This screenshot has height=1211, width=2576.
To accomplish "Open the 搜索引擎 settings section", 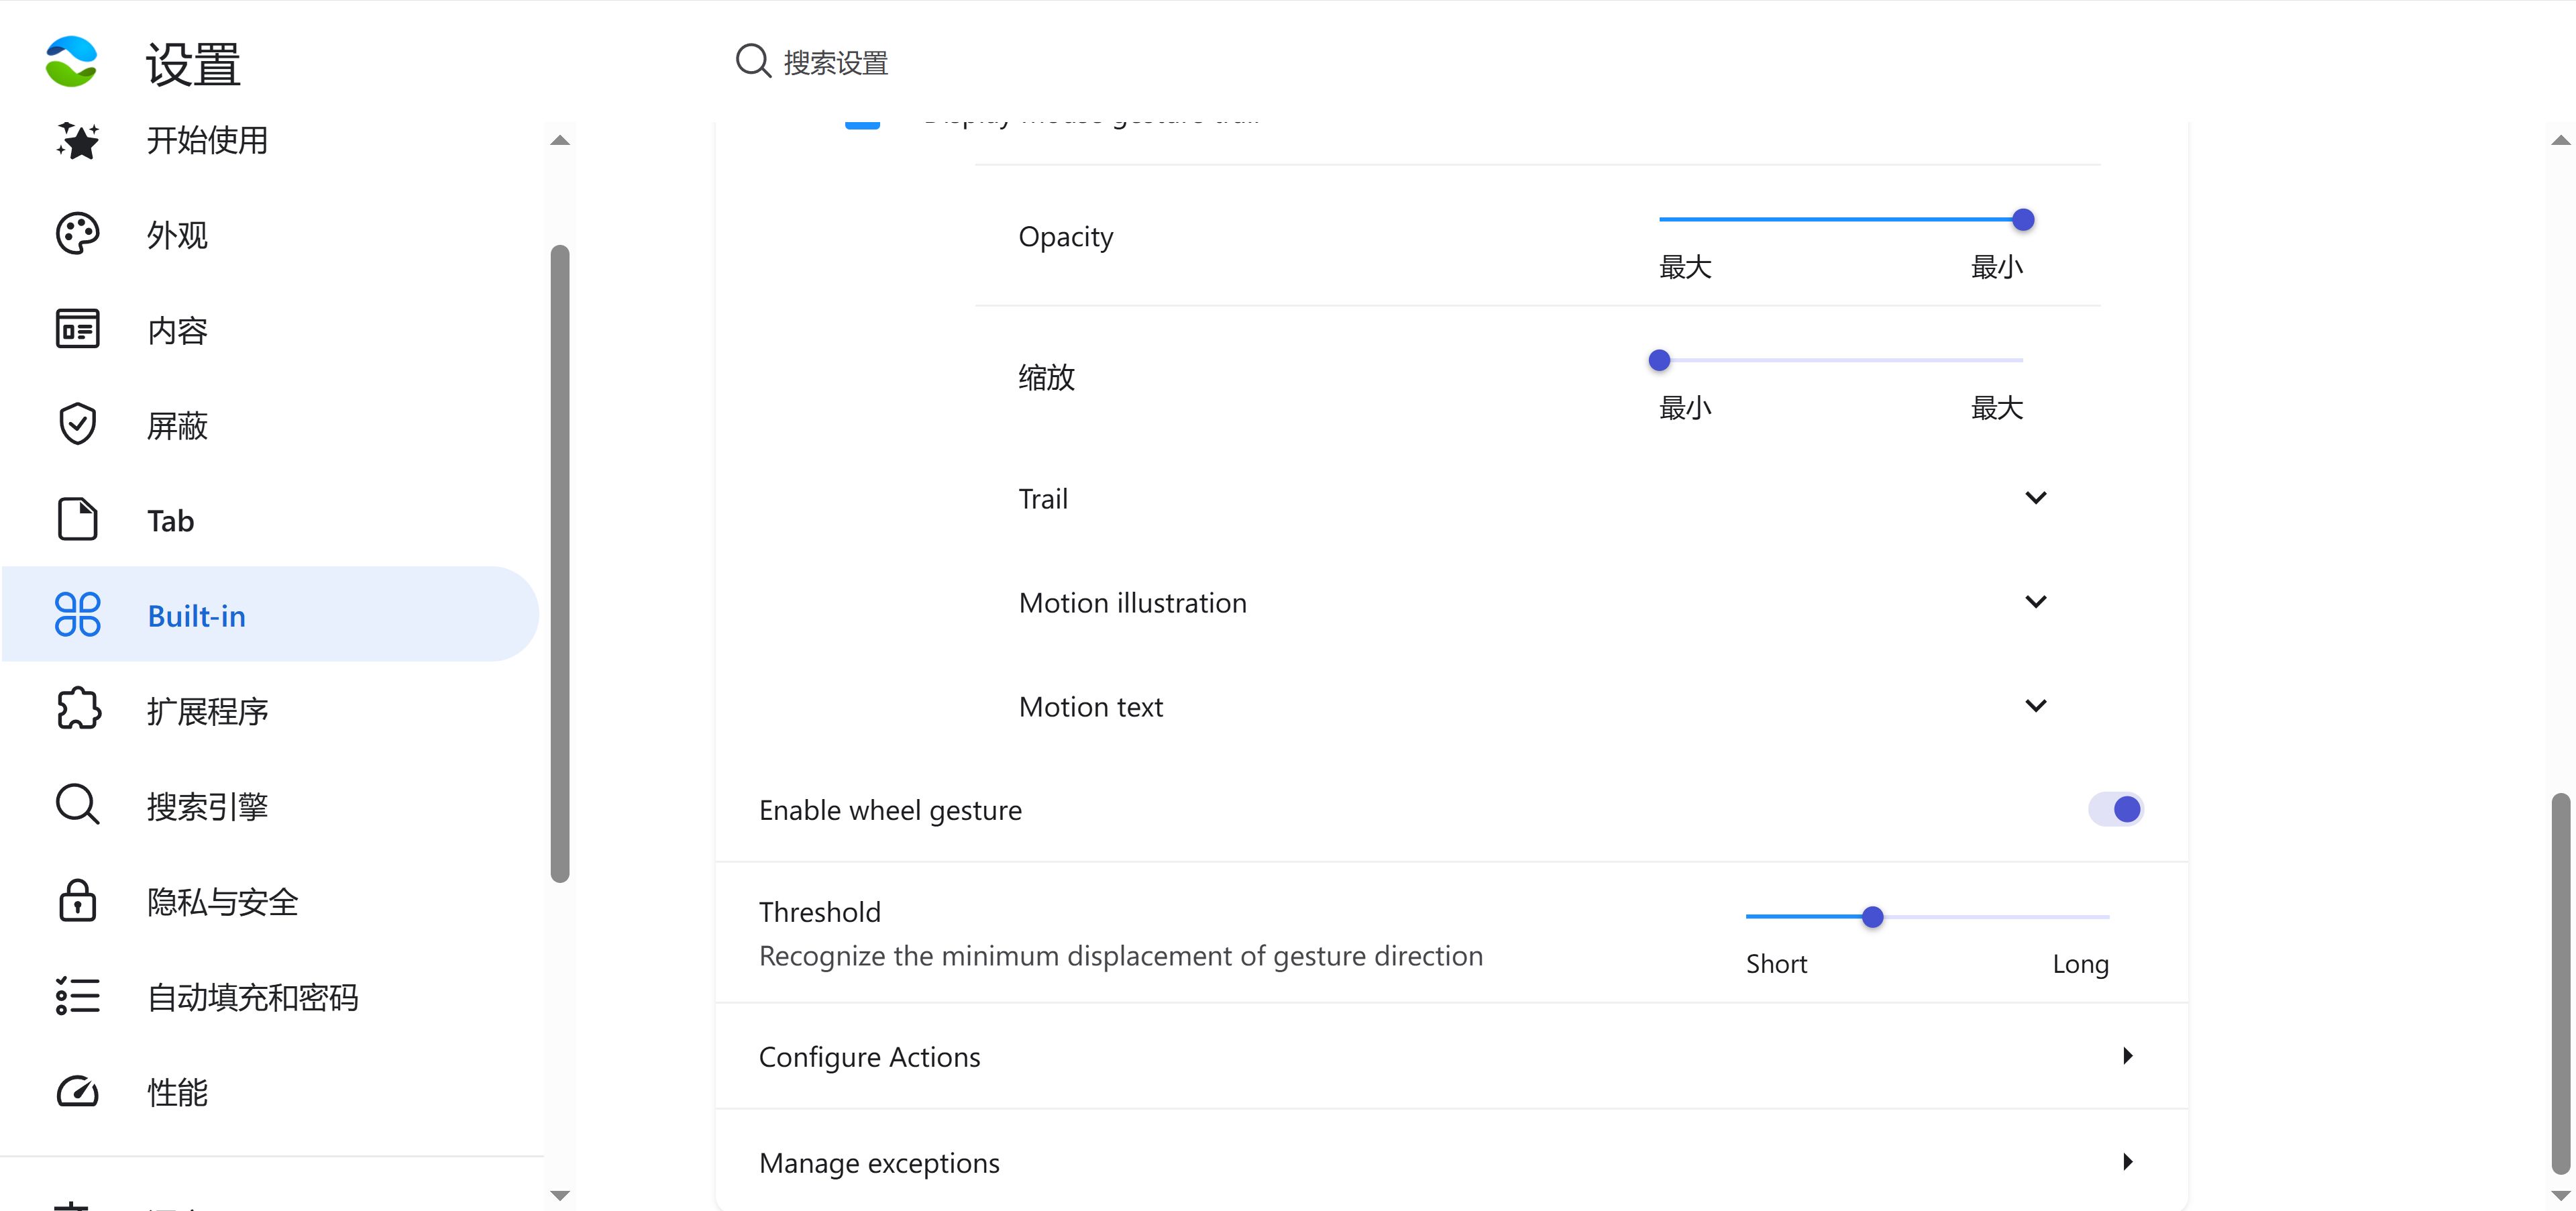I will (207, 806).
